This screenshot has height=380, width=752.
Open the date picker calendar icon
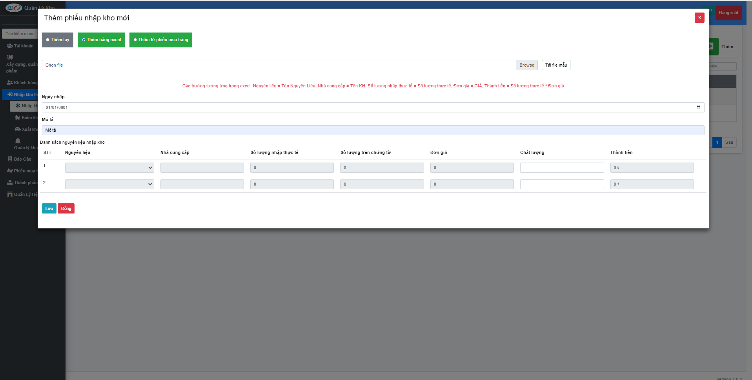point(698,107)
